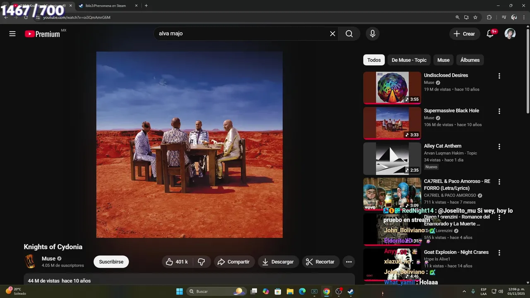Select the Muse filter chip
This screenshot has width=530, height=298.
[443, 60]
